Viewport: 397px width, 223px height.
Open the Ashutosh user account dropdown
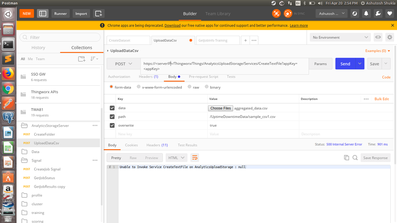tap(331, 13)
